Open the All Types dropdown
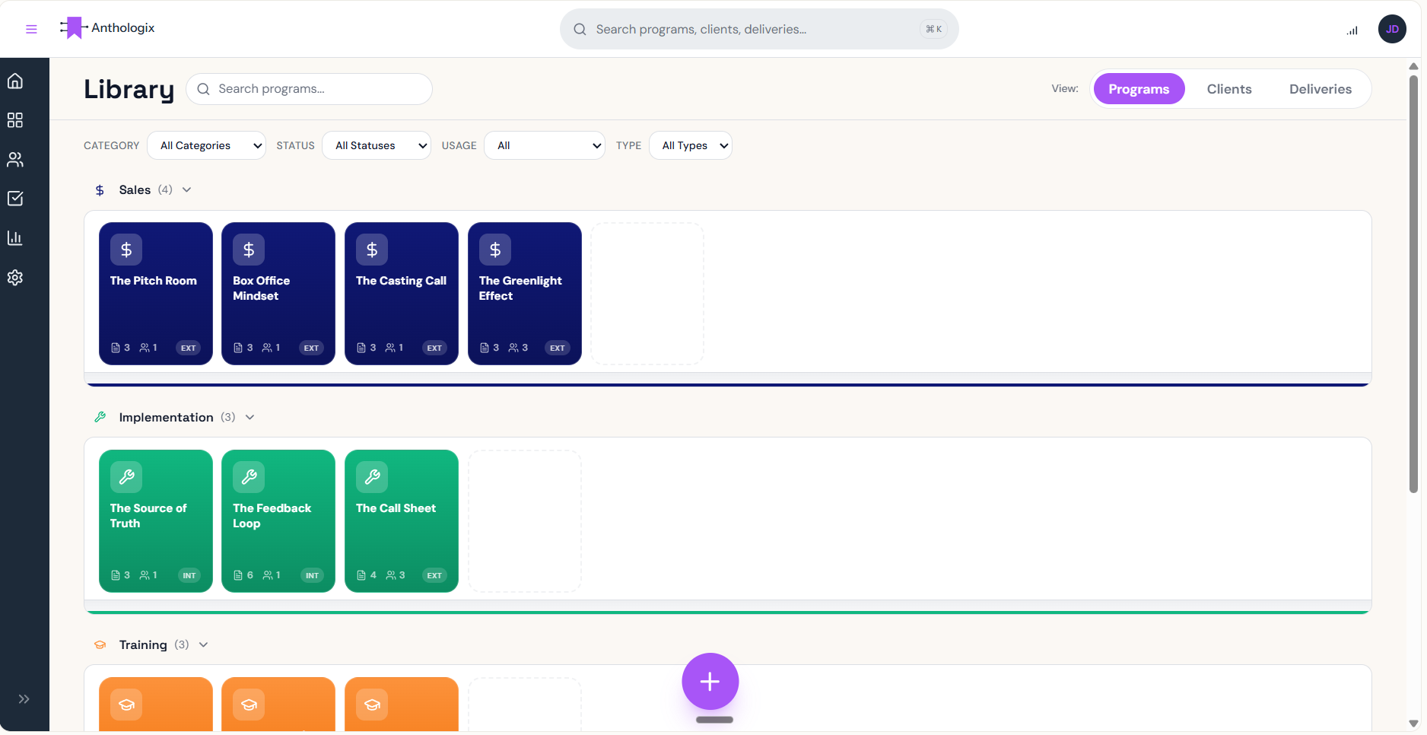Viewport: 1427px width, 735px height. coord(691,145)
